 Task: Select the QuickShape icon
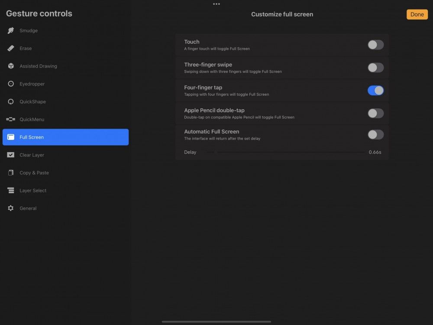click(10, 101)
